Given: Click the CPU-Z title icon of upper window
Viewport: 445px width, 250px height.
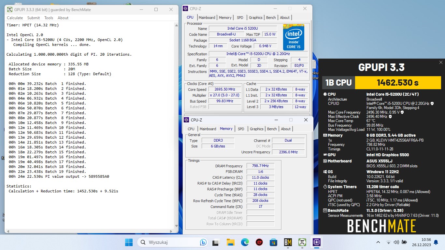Looking at the screenshot, I should [185, 8].
